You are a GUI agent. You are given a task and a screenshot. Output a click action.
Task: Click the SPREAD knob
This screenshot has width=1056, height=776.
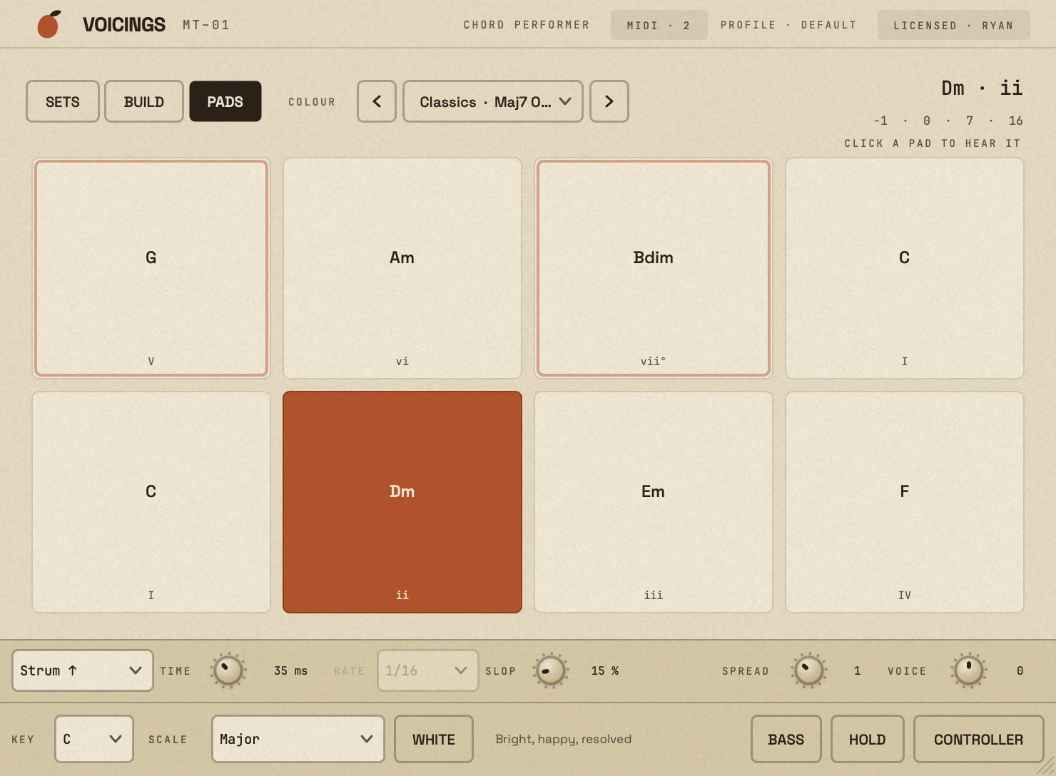[x=809, y=670]
